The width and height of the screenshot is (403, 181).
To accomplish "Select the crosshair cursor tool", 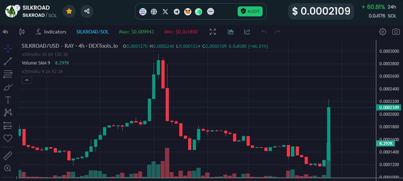I will [x=8, y=48].
